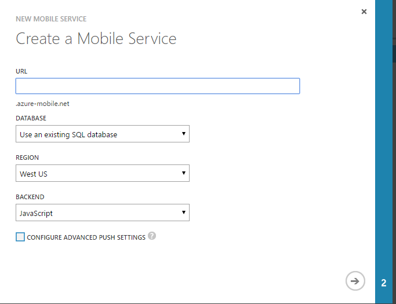Click the Configure Advanced Push Settings label

tap(86, 237)
